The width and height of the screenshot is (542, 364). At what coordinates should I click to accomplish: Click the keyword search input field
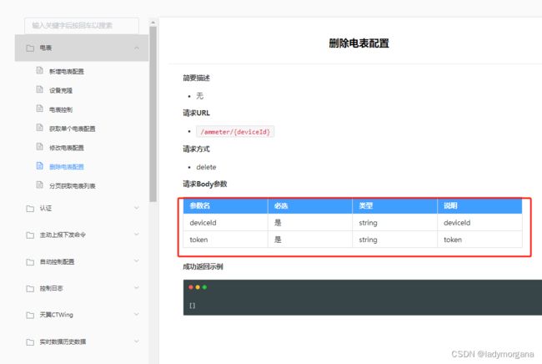coord(82,25)
